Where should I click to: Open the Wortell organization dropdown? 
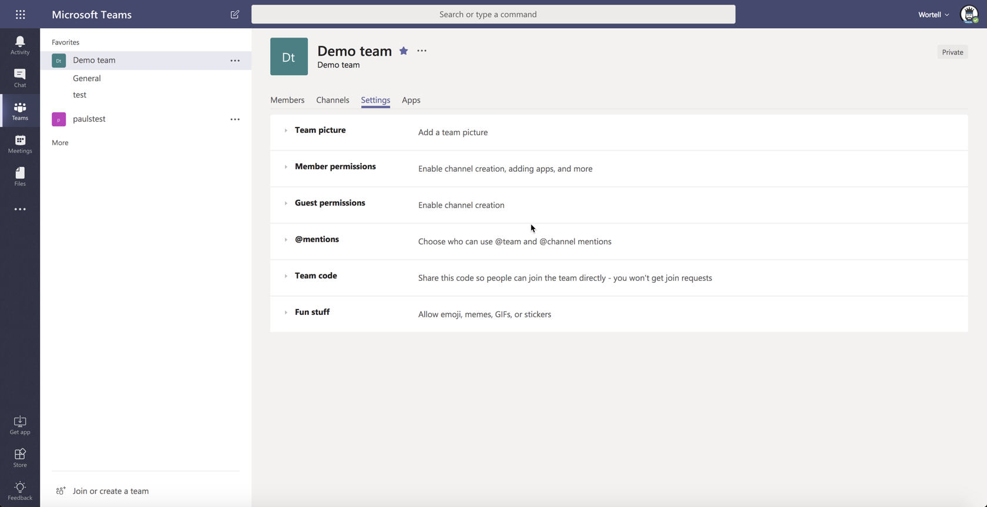coord(934,15)
